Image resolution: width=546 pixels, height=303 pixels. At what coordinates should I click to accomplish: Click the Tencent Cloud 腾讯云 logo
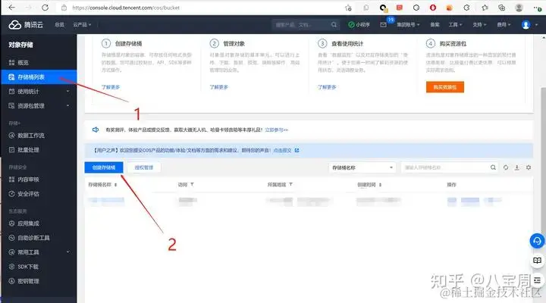click(26, 25)
